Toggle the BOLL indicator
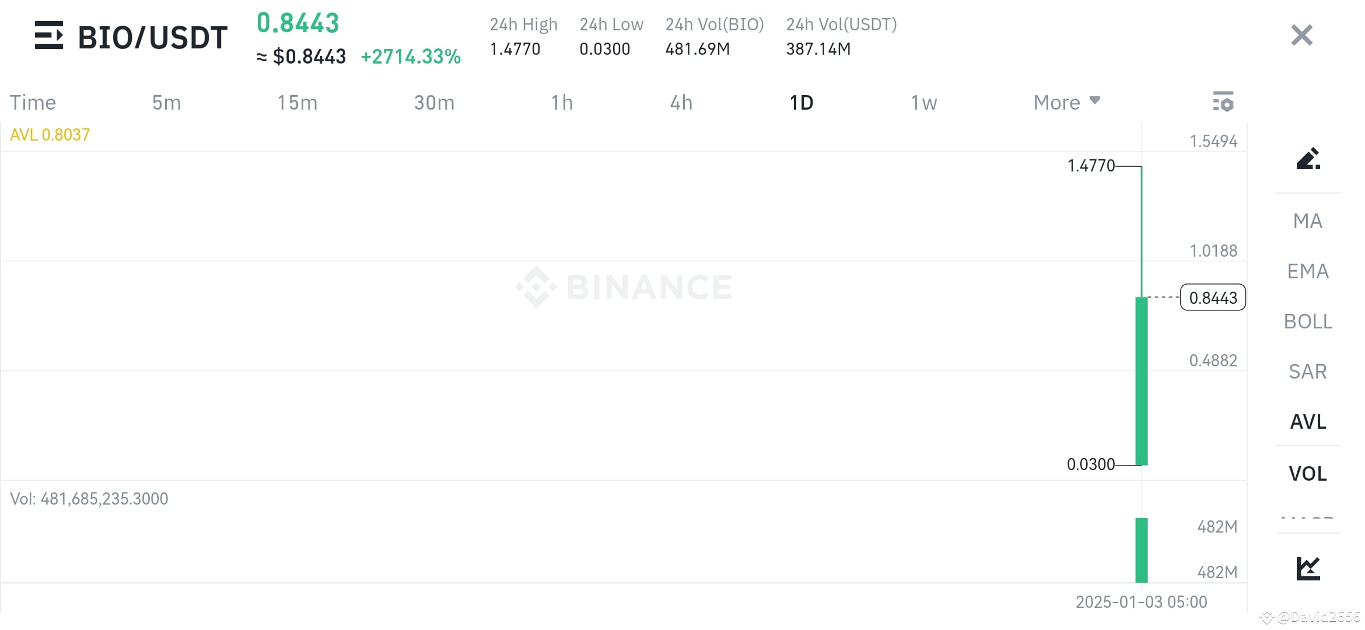 [x=1308, y=321]
